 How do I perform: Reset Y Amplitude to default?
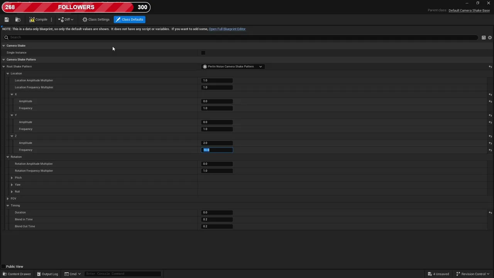[x=490, y=122]
